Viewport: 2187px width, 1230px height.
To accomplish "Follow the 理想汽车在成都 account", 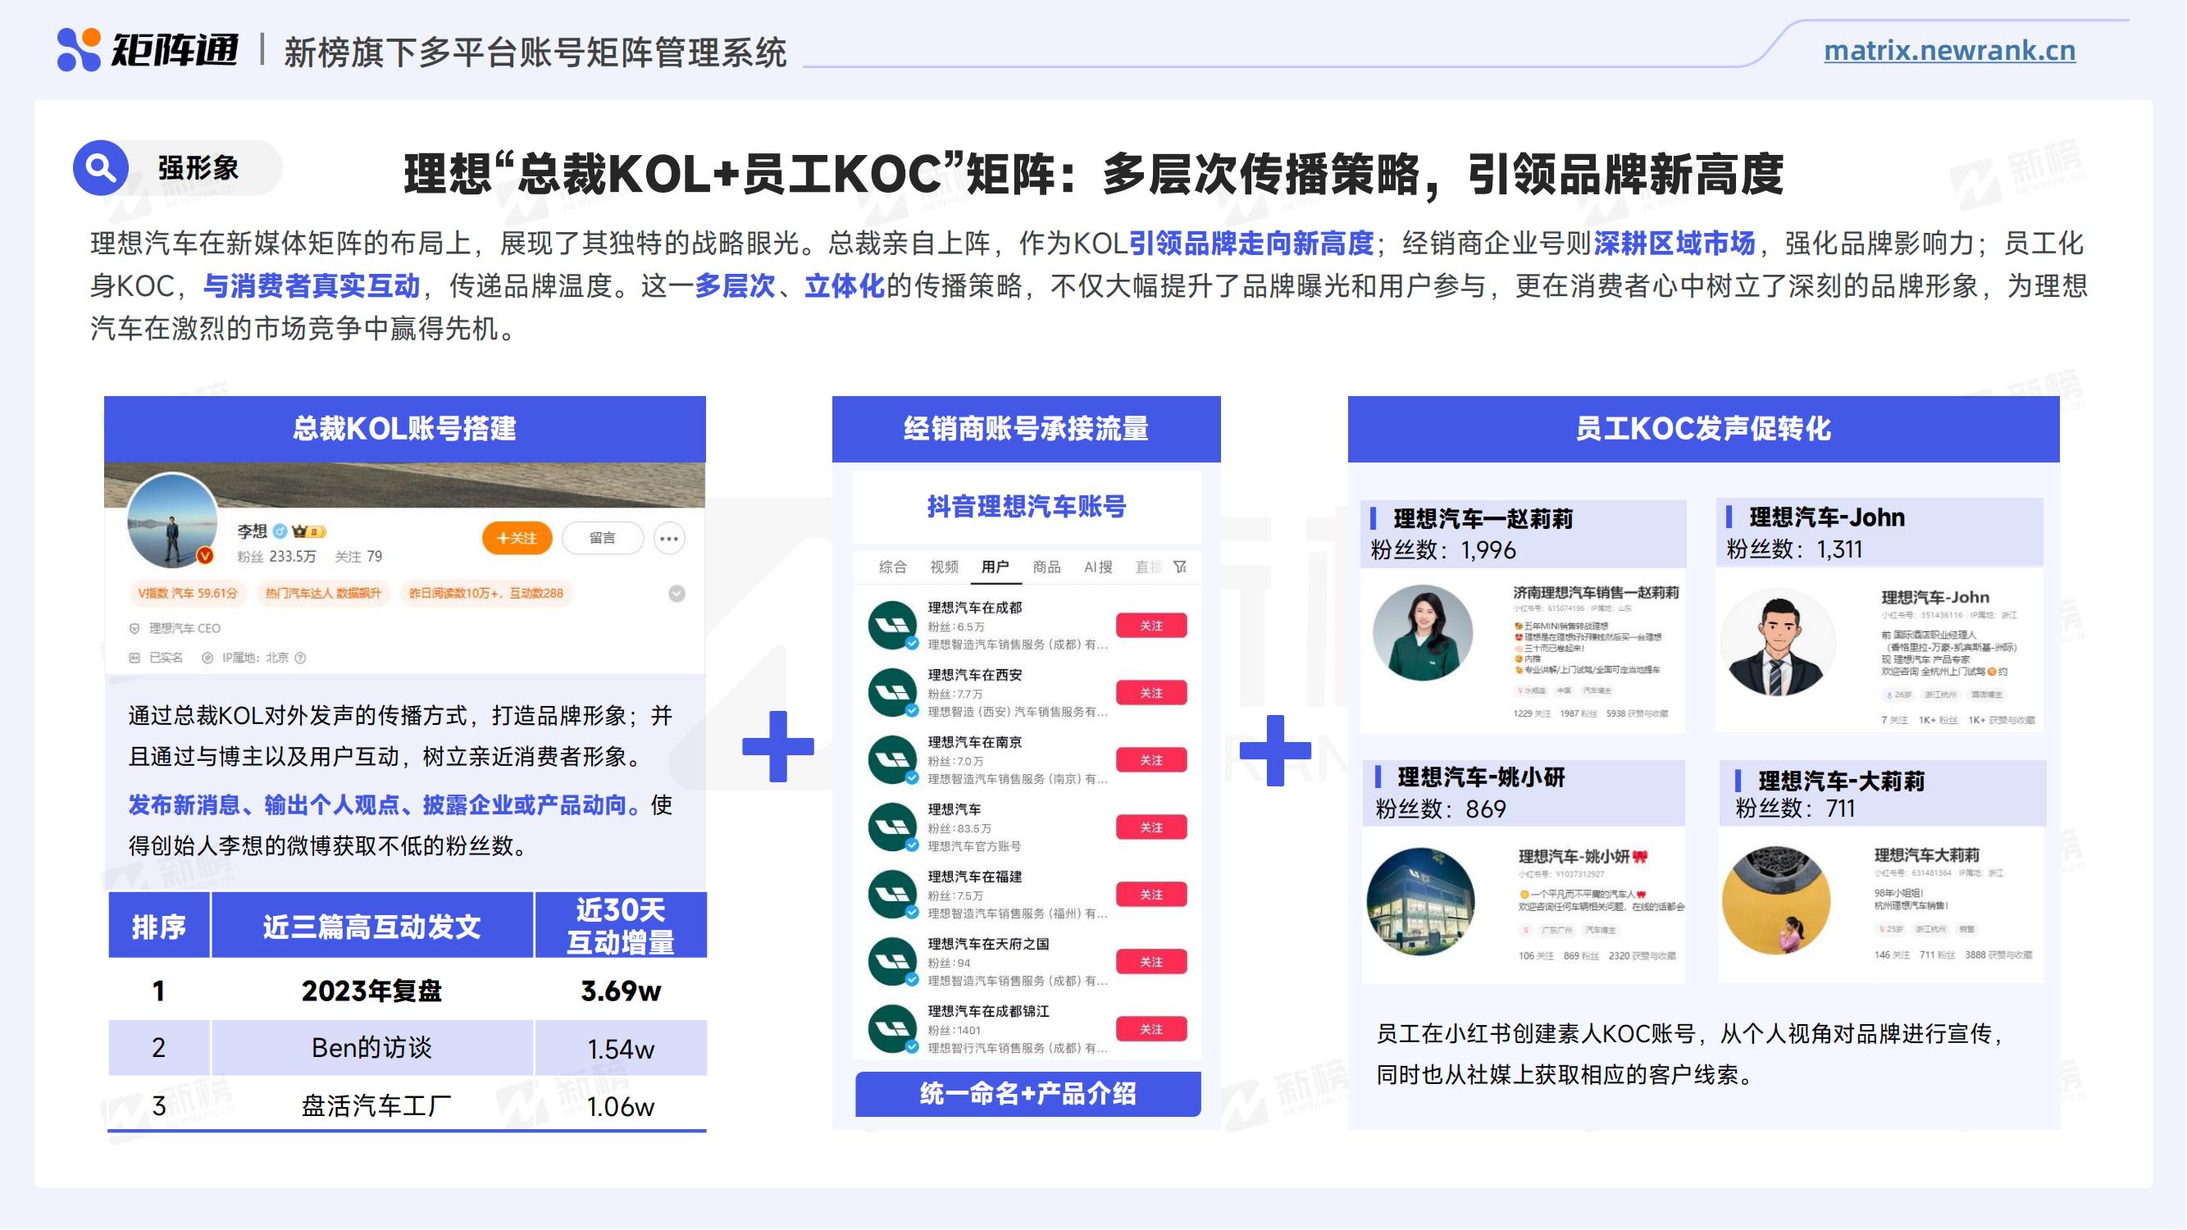I will [x=1151, y=626].
